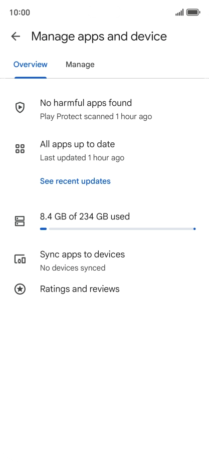This screenshot has width=209, height=462.
Task: Click the storage drive icon
Action: tap(20, 221)
